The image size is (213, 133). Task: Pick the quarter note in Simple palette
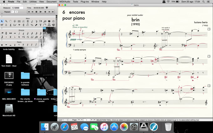tap(23, 33)
